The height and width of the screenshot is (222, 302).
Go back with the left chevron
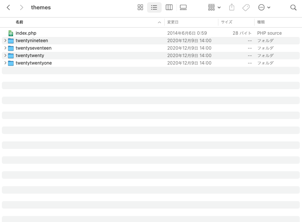(9, 7)
